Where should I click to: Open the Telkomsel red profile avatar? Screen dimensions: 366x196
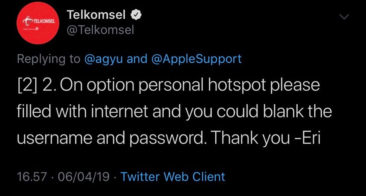pos(37,23)
